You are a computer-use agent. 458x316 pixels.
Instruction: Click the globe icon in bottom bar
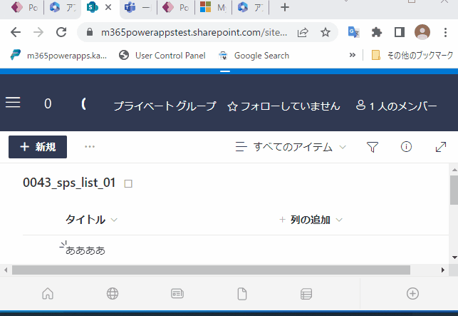113,293
